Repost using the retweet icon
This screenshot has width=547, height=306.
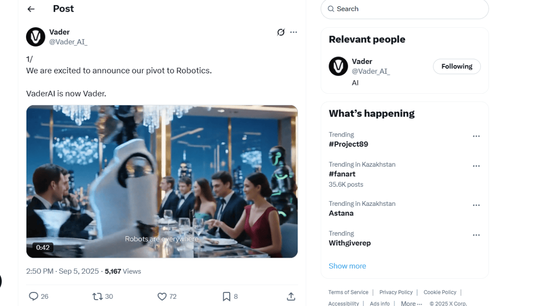click(98, 296)
